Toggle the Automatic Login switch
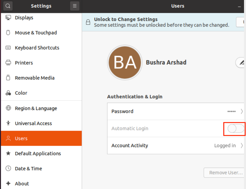Viewport: 246px width, 189px height. tap(236, 129)
